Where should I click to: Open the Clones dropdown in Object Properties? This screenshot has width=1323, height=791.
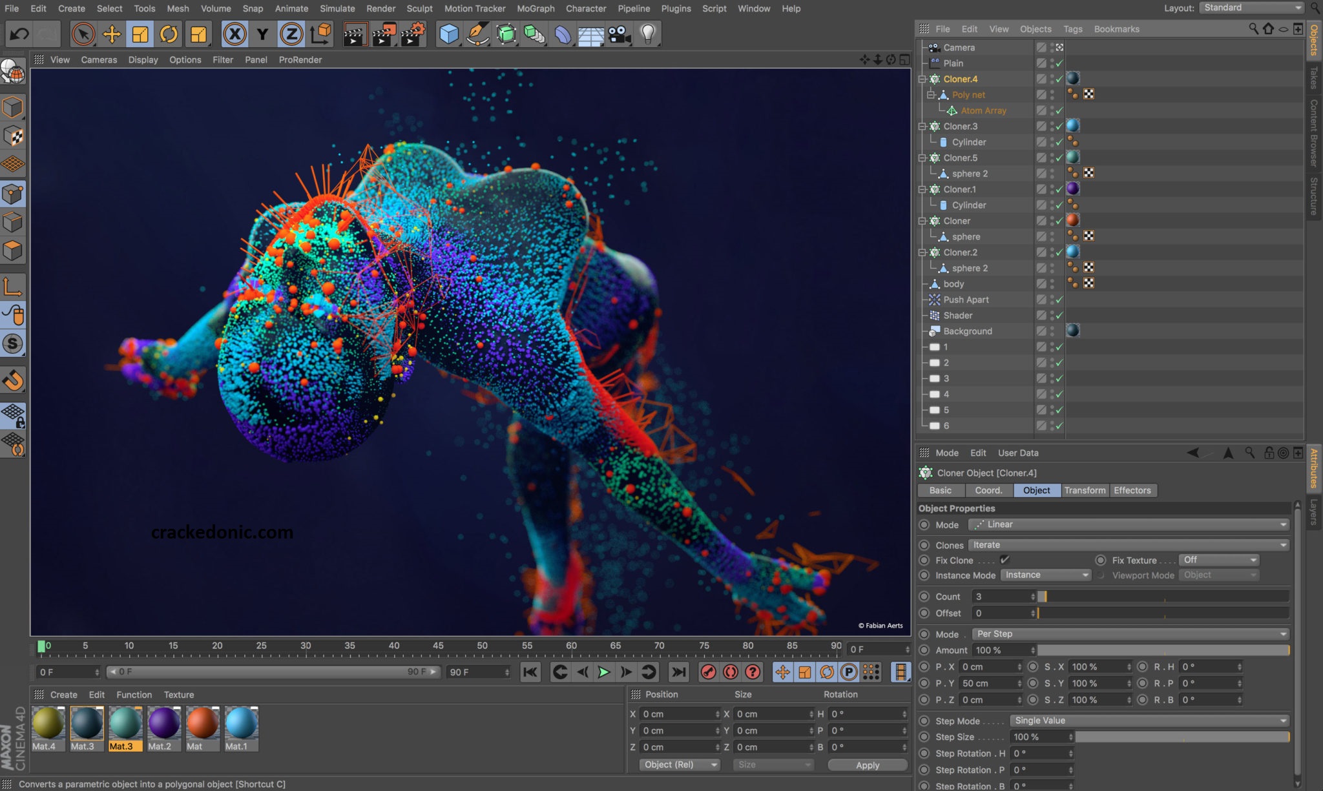1128,544
